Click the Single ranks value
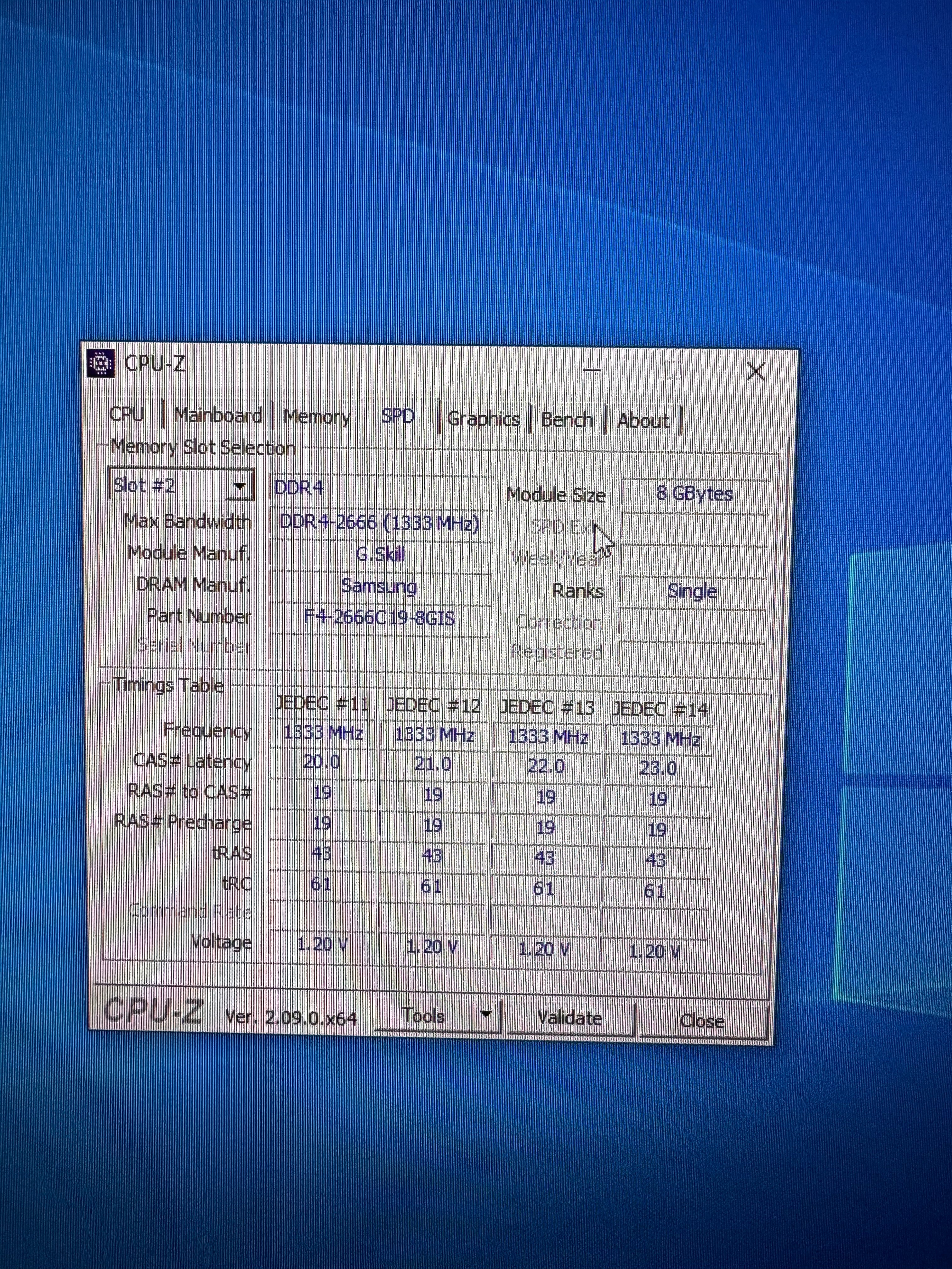This screenshot has height=1269, width=952. click(693, 591)
